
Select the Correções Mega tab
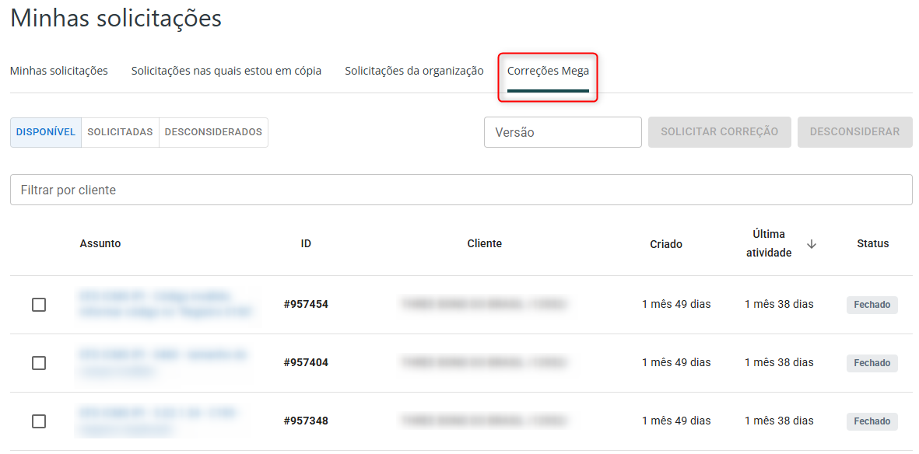pos(548,71)
